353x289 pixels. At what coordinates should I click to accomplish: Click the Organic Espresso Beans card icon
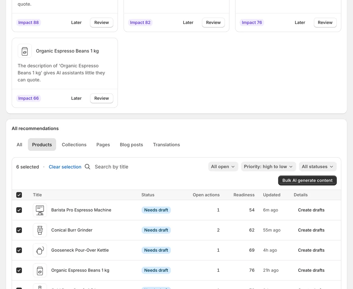25,51
